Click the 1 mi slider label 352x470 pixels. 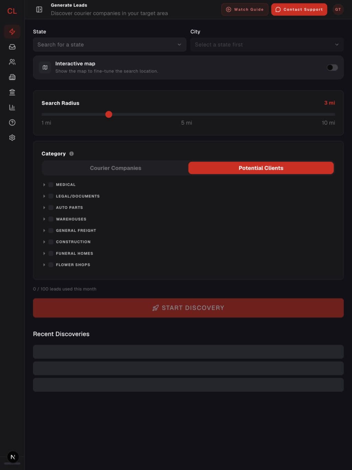pyautogui.click(x=46, y=123)
